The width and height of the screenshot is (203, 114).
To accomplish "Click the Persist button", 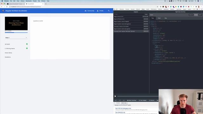I will [x=152, y=100].
